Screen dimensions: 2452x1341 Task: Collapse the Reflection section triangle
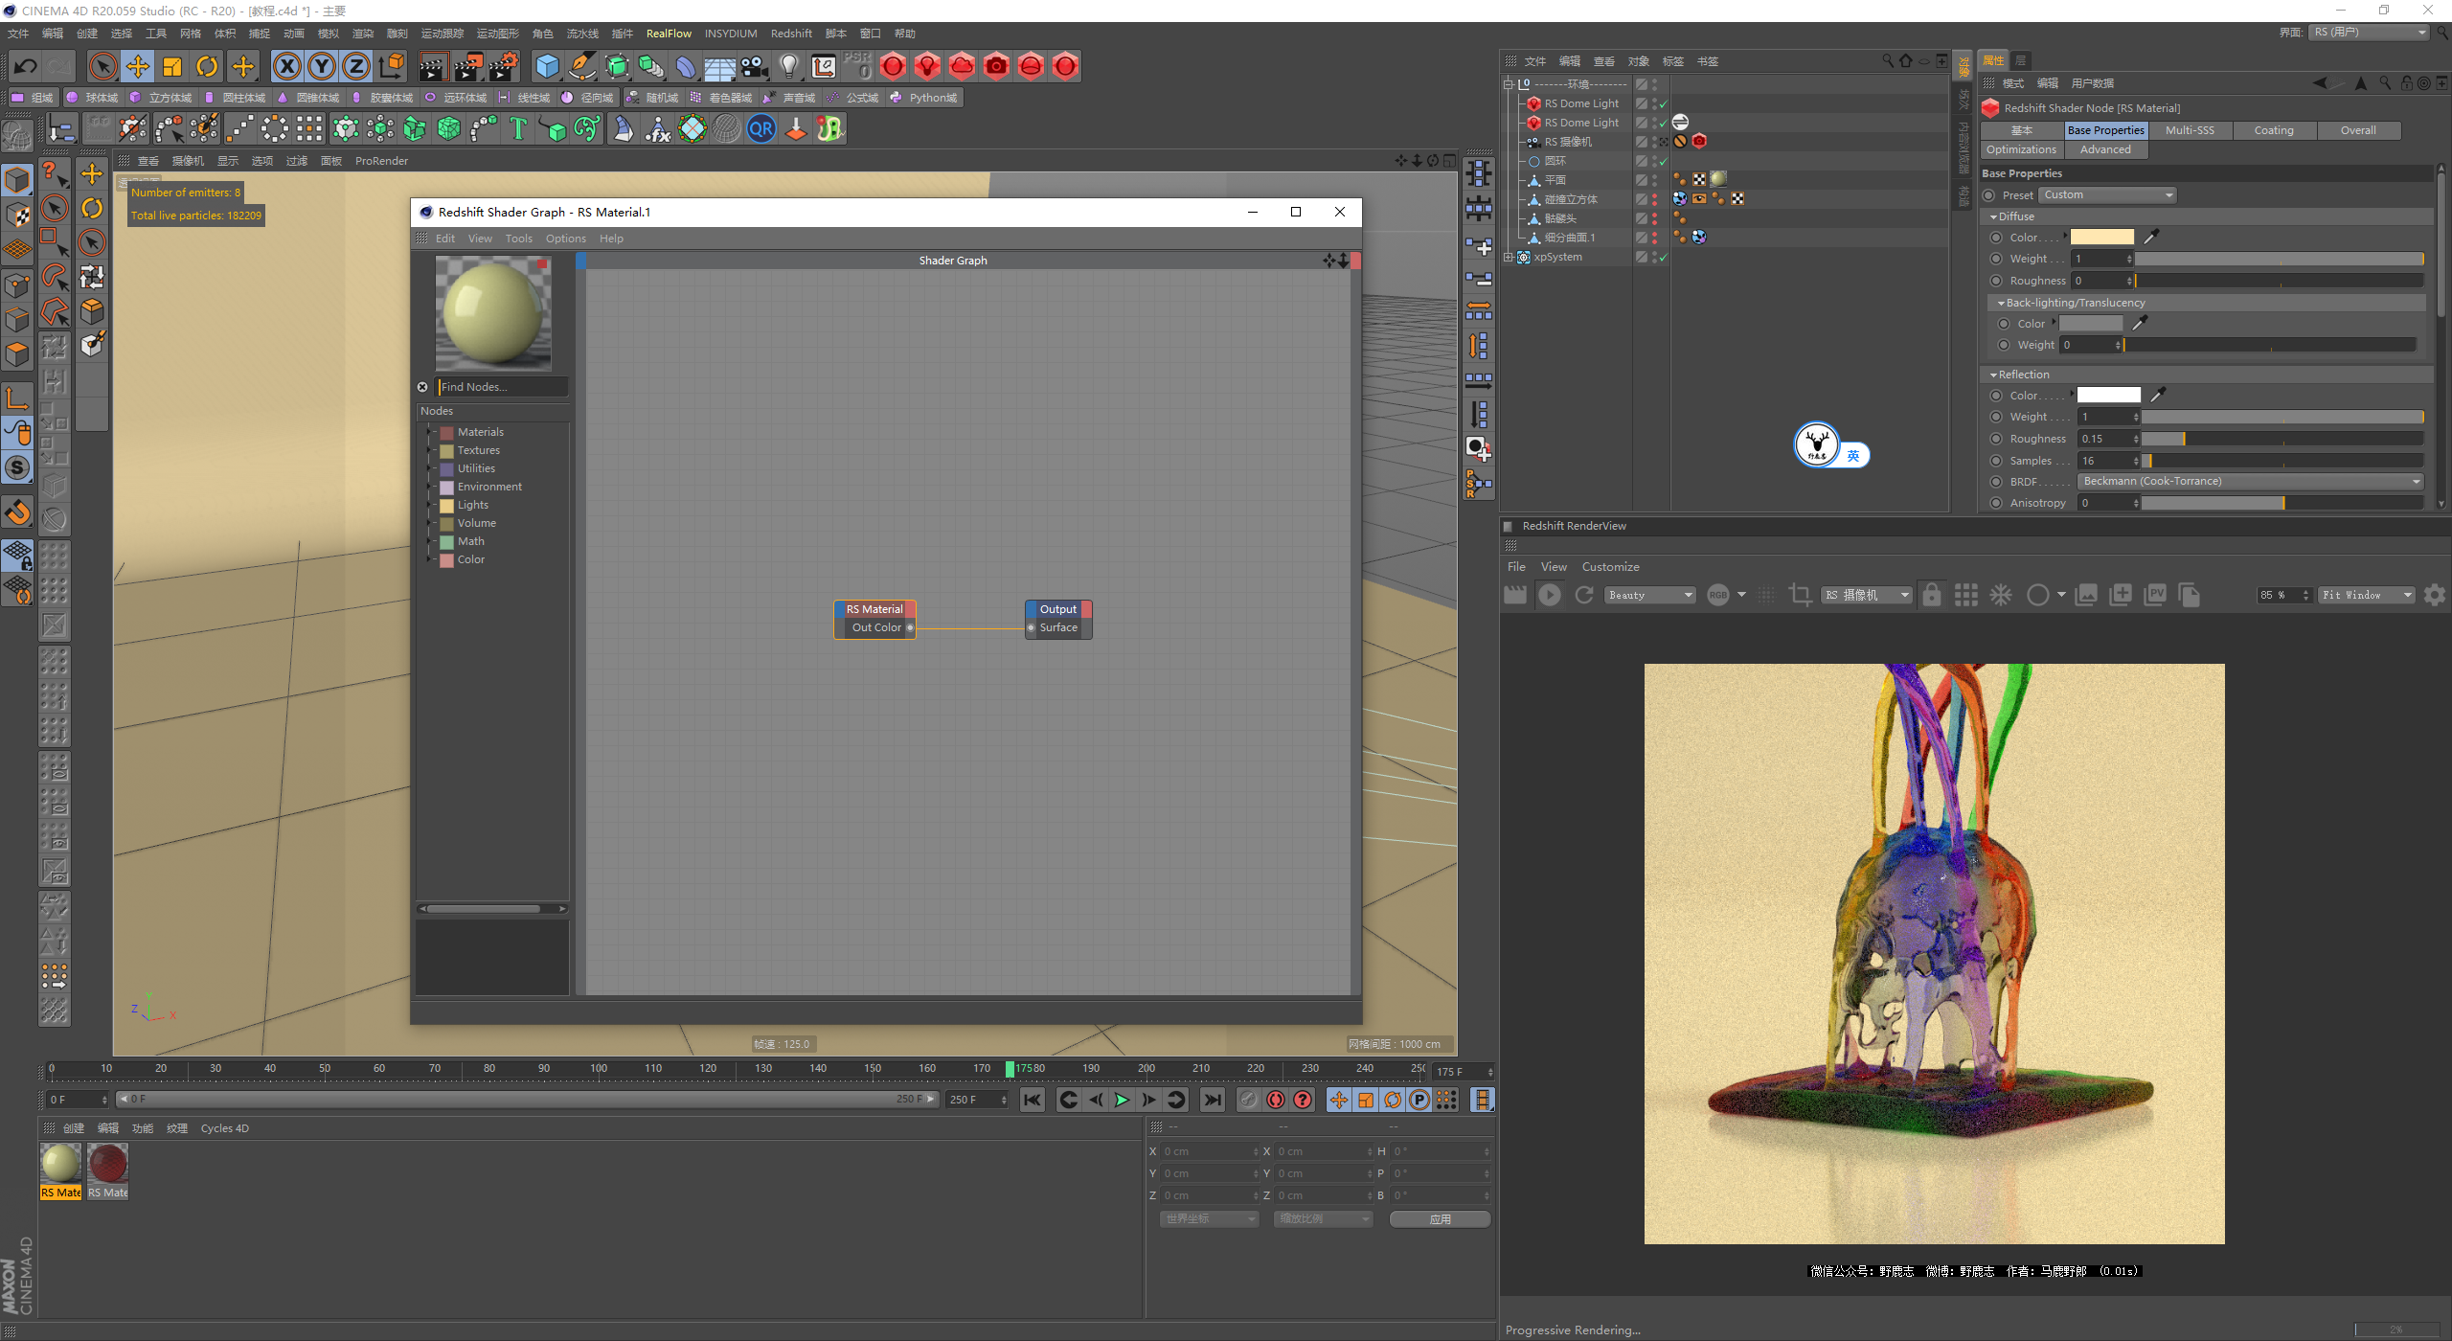click(1993, 375)
